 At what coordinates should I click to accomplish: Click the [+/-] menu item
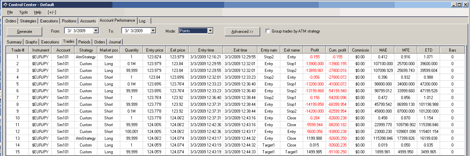pos(52,12)
